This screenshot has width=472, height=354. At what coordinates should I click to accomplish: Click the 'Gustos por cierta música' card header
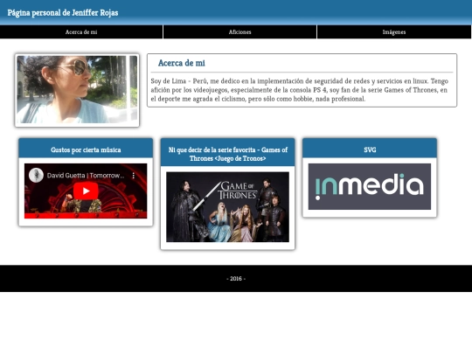(x=86, y=148)
